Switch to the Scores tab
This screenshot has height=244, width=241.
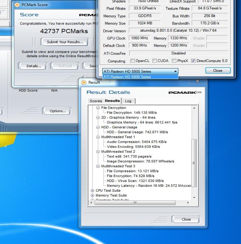click(x=96, y=101)
